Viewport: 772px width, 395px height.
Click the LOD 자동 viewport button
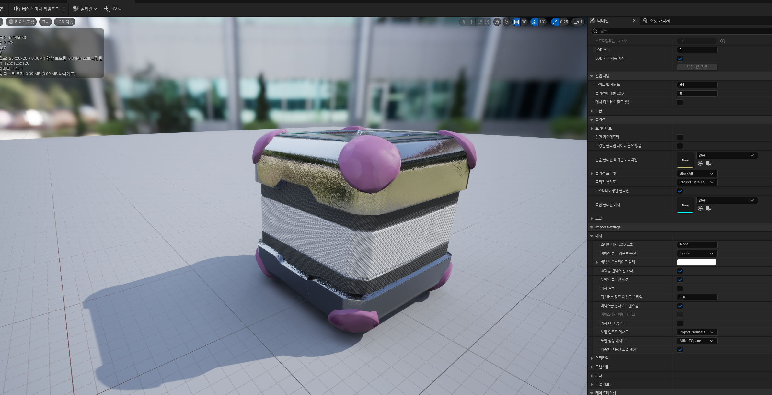click(64, 22)
